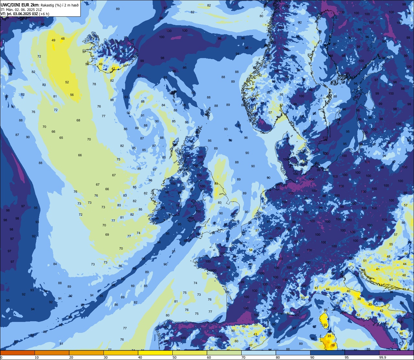414x360 pixels.
Task: Click the value 38 over Italy
Action: point(359,299)
